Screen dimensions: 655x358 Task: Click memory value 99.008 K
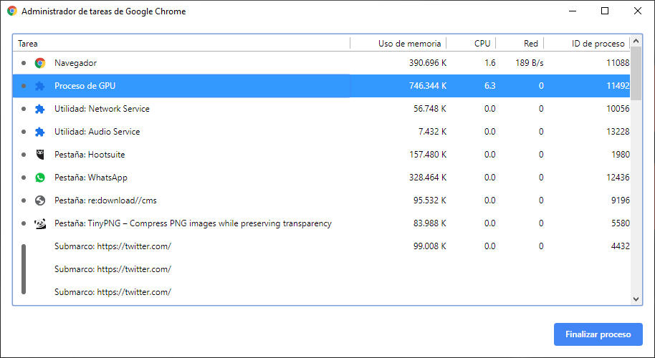(x=430, y=246)
